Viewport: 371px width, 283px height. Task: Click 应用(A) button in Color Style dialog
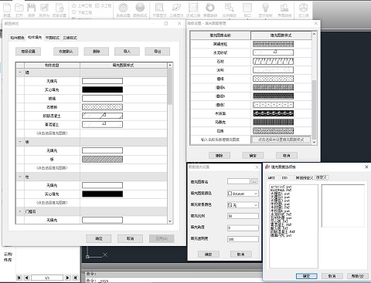click(x=162, y=238)
